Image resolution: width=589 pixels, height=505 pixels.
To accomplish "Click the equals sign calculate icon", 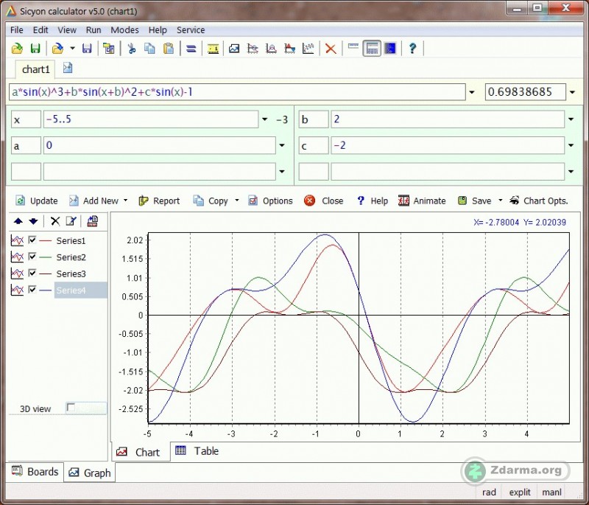I will pos(191,49).
